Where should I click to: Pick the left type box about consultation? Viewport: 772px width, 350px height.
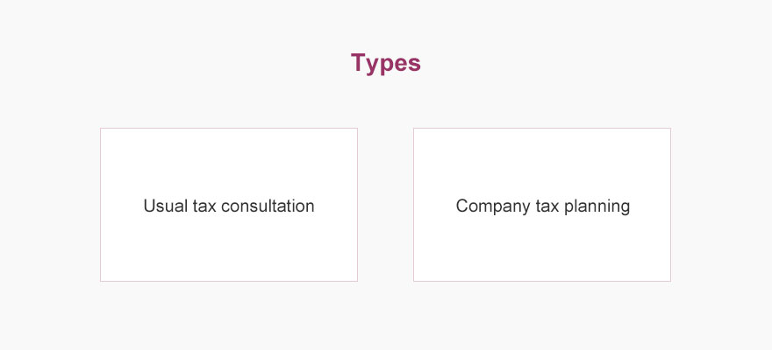(229, 205)
